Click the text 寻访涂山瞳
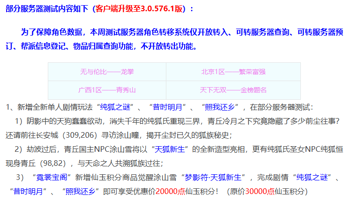The width and height of the screenshot is (351, 201). tap(120, 135)
